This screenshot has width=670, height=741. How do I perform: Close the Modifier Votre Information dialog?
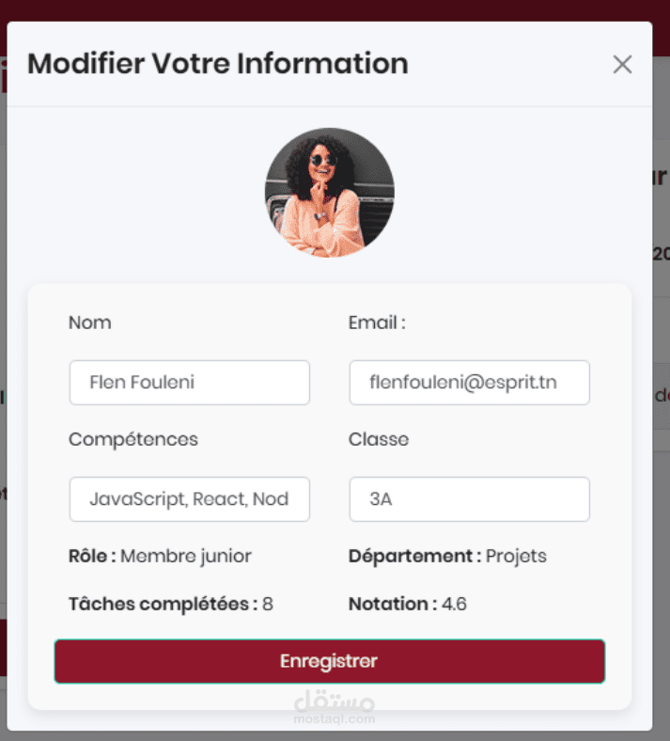pos(622,65)
